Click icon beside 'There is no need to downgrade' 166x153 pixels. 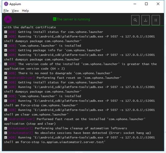click(x=6, y=73)
